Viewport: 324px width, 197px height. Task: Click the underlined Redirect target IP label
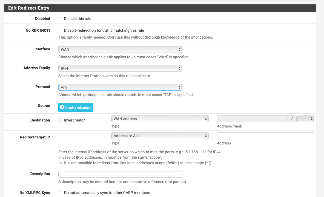[x=35, y=137]
